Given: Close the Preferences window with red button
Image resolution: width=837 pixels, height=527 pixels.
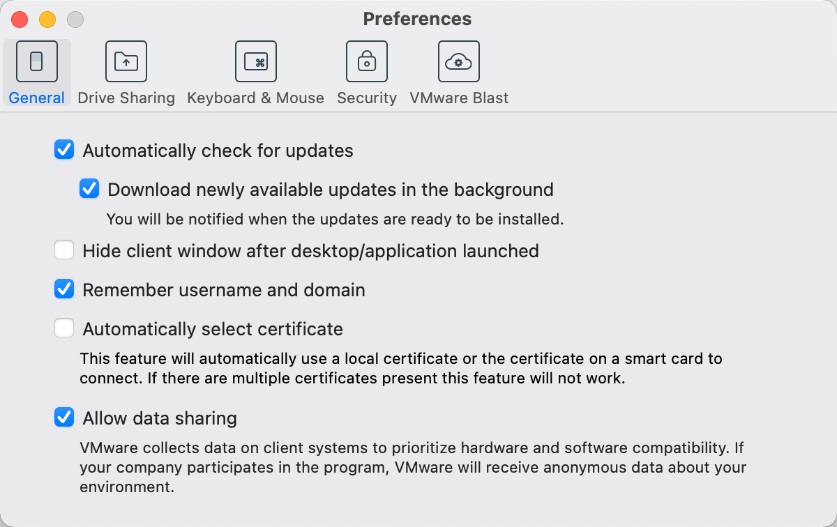Looking at the screenshot, I should [x=20, y=20].
